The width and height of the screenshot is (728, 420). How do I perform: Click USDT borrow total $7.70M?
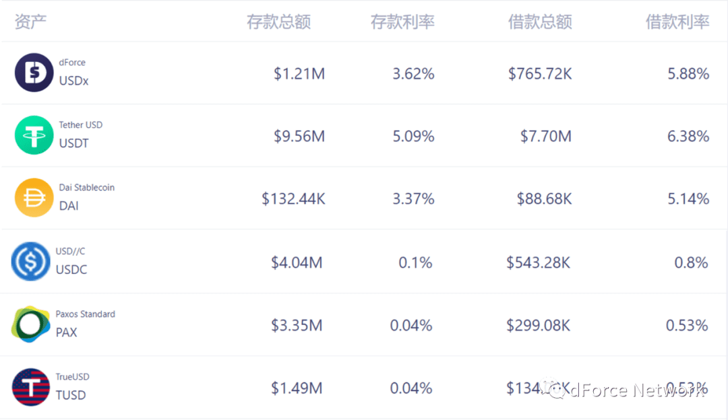(x=546, y=136)
